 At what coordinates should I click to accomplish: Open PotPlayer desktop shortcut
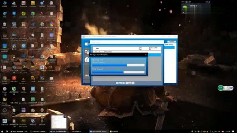(33, 4)
